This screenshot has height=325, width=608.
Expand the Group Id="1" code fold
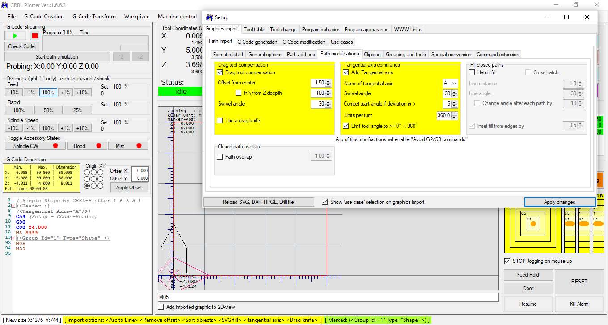coord(13,238)
